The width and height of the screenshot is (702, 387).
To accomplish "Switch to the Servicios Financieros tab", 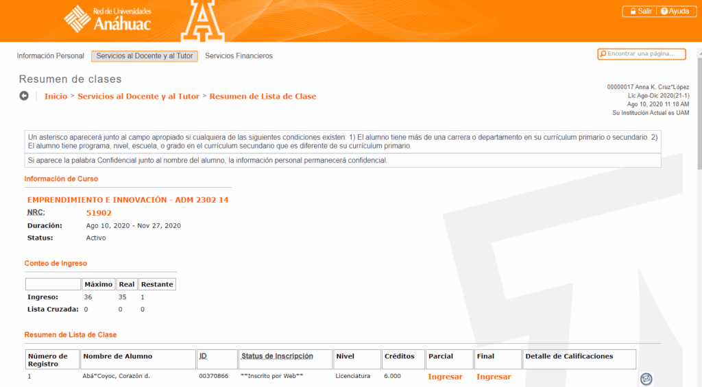I will [x=239, y=56].
